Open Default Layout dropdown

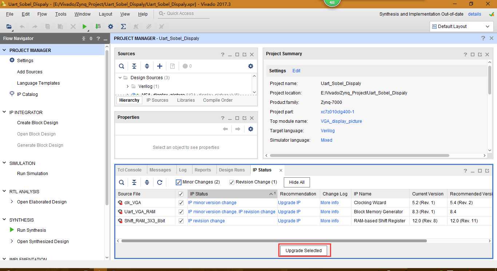[462, 27]
